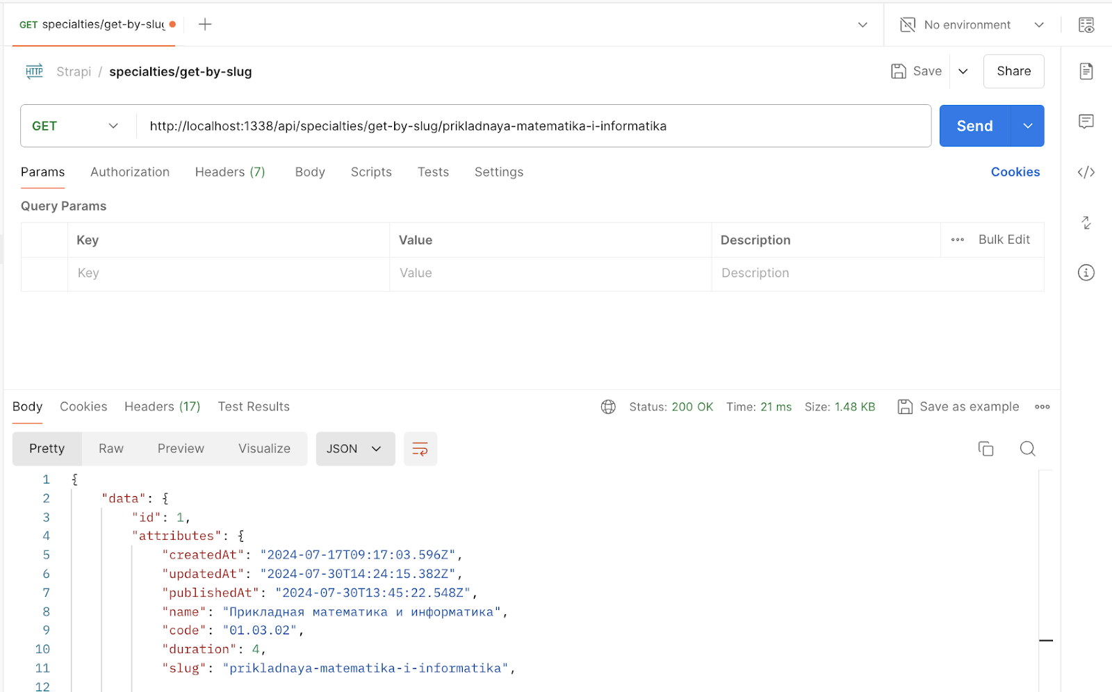
Task: Search the response with magnifier icon
Action: [1028, 449]
